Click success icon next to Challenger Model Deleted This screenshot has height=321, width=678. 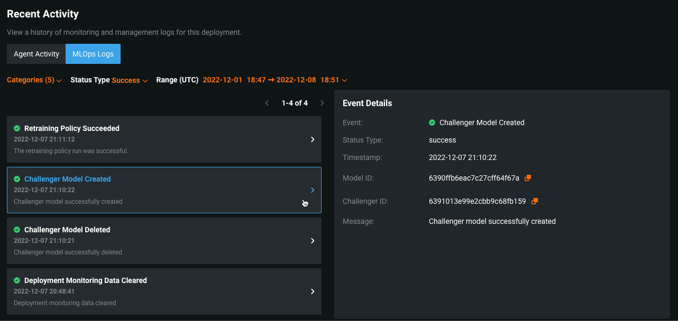(17, 230)
